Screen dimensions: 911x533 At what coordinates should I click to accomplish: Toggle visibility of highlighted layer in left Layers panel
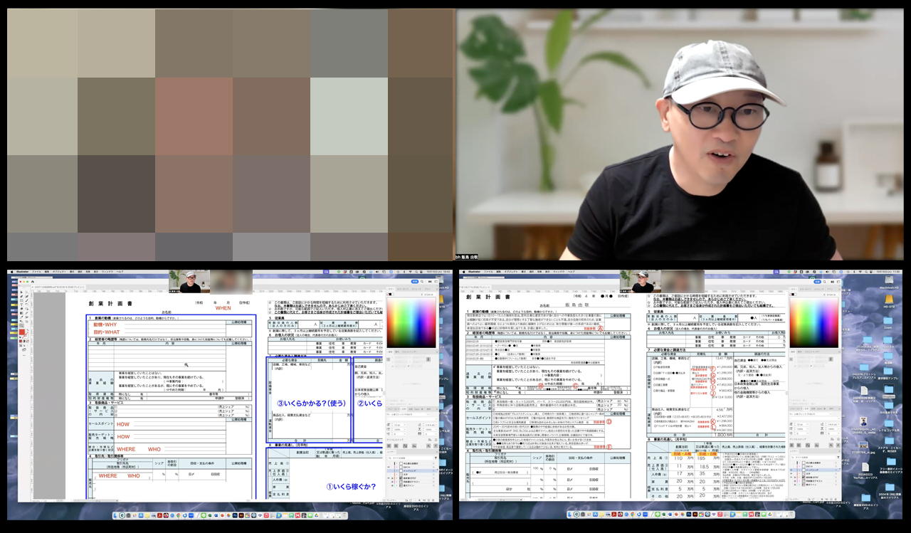389,470
